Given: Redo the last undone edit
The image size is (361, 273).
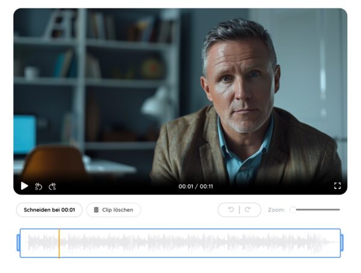Looking at the screenshot, I should click(247, 210).
